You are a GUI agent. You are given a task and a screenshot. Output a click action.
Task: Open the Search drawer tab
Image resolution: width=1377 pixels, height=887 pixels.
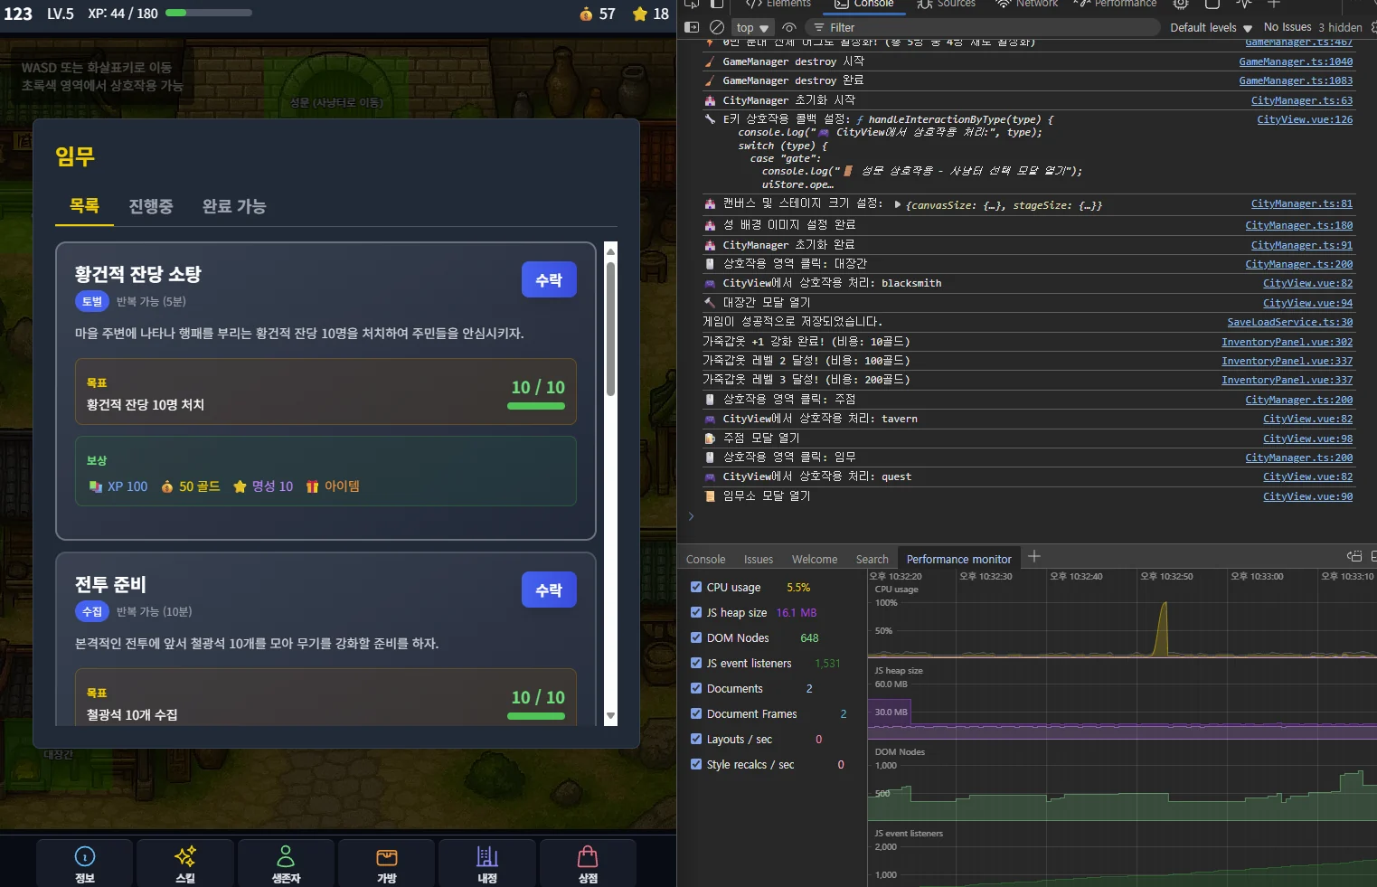point(872,560)
